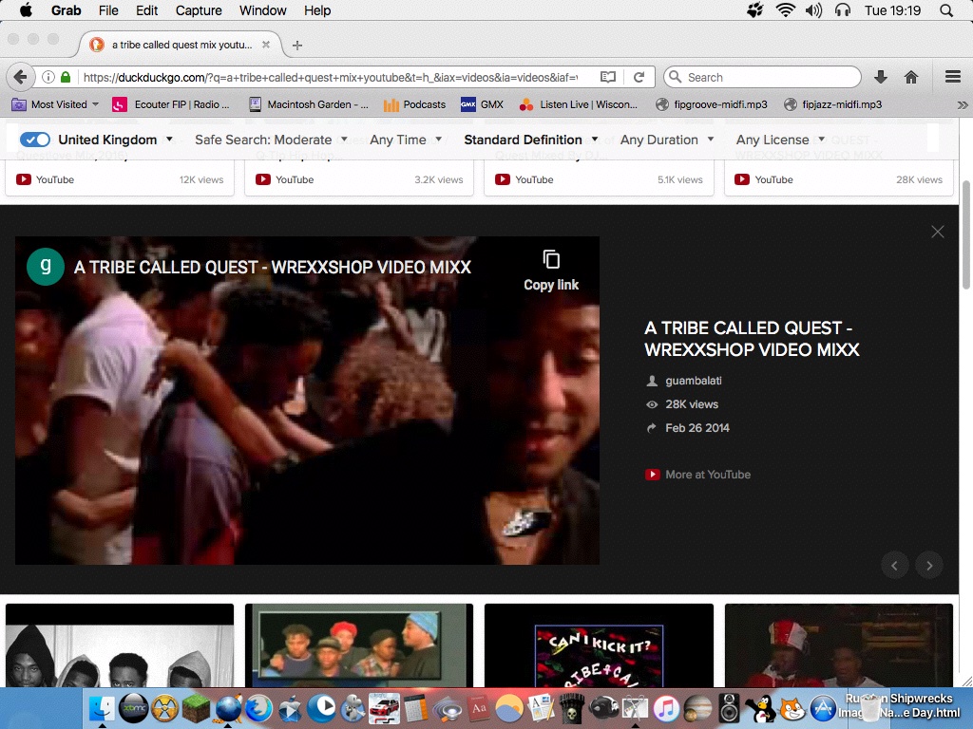Click the browser Search input box
Screen dimensions: 973x729
coord(763,77)
